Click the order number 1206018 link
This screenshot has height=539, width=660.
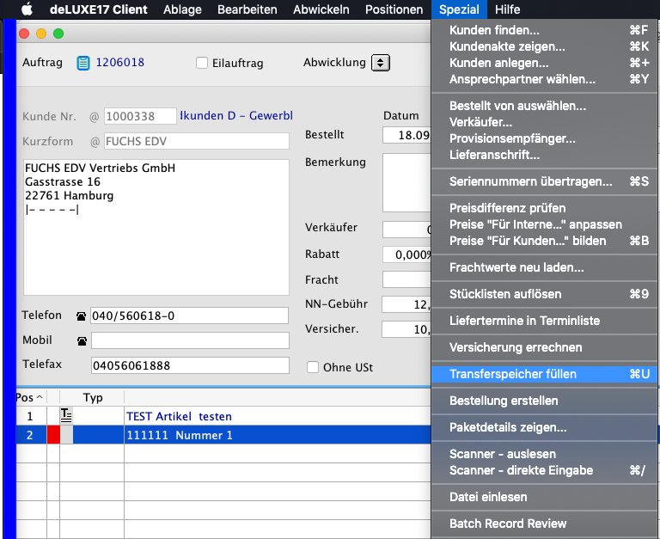point(120,63)
